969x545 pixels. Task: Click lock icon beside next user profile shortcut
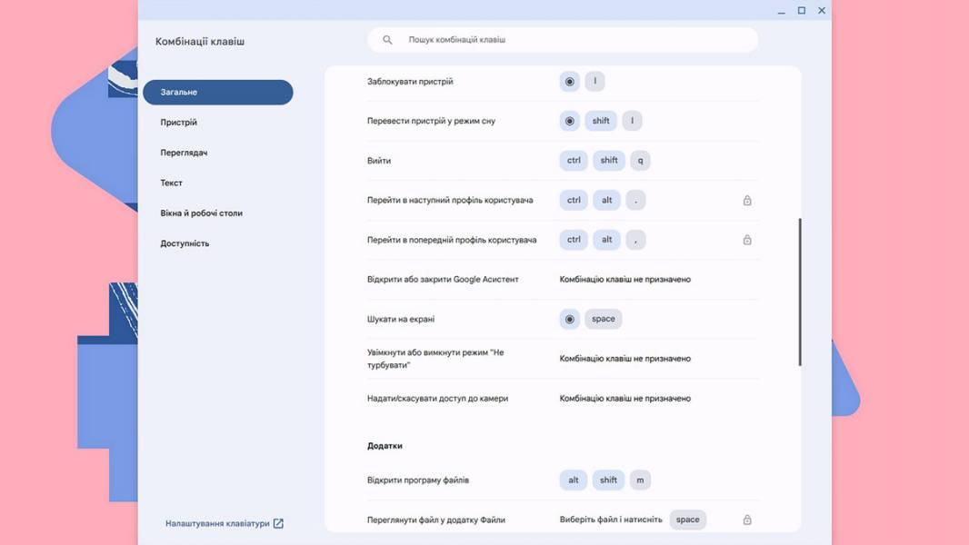(747, 200)
